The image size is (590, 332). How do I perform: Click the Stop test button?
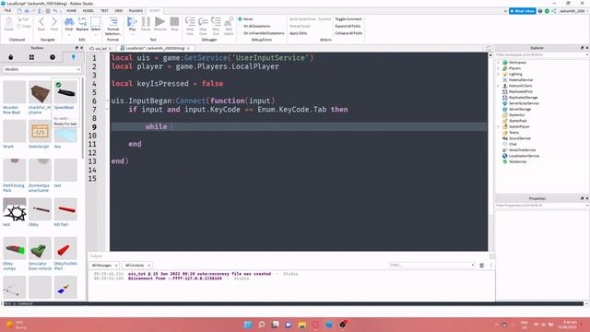coord(174,22)
